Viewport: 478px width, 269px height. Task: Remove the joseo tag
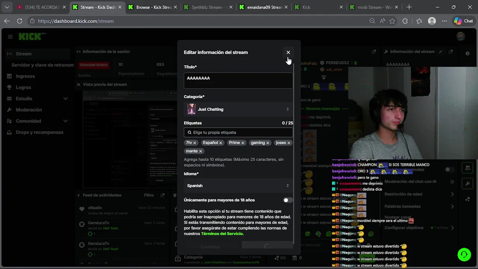click(x=289, y=143)
